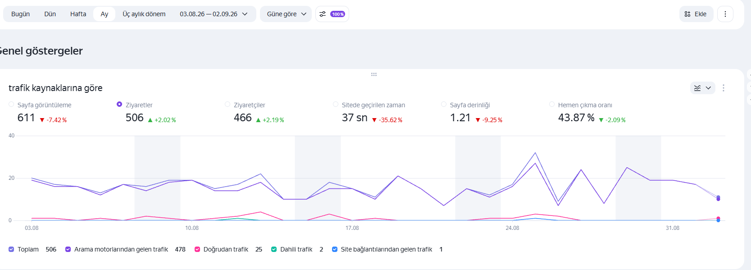Click the Ekle widgets icon
This screenshot has width=751, height=270.
[x=687, y=14]
